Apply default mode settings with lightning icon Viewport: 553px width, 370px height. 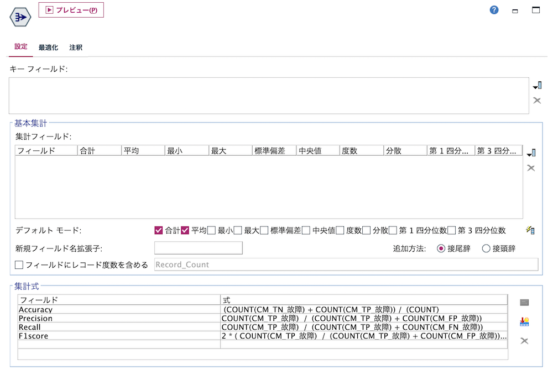530,230
